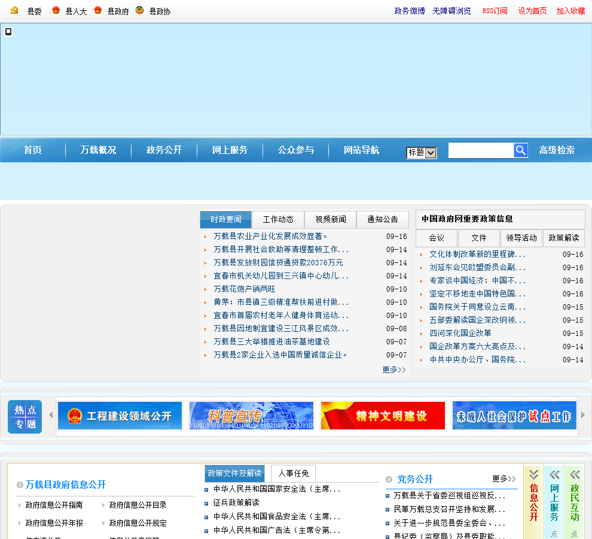
Task: Click 设为首页 link
Action: coord(532,11)
